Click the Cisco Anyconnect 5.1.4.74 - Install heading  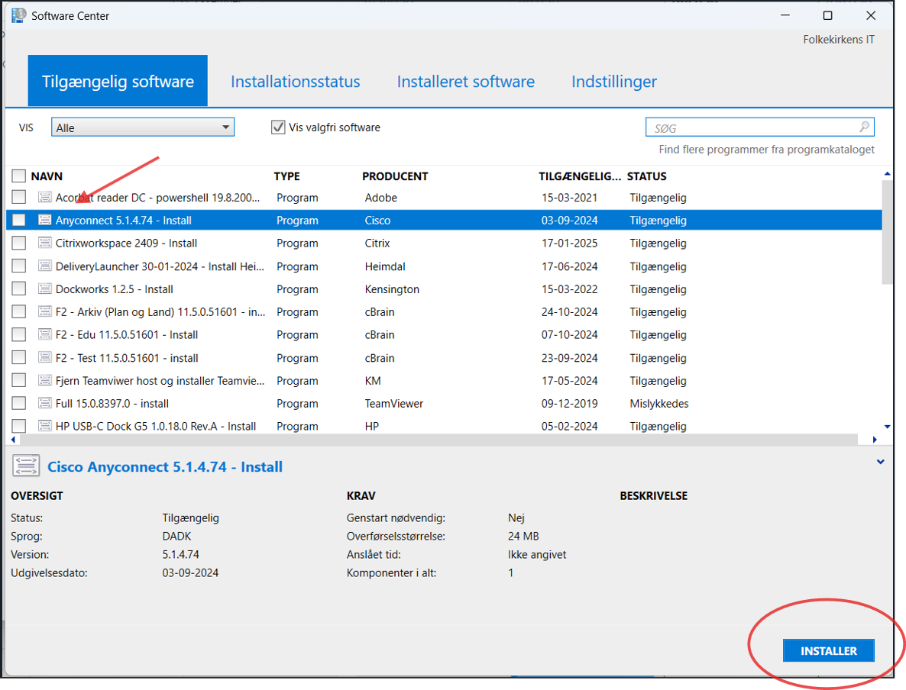click(x=165, y=466)
